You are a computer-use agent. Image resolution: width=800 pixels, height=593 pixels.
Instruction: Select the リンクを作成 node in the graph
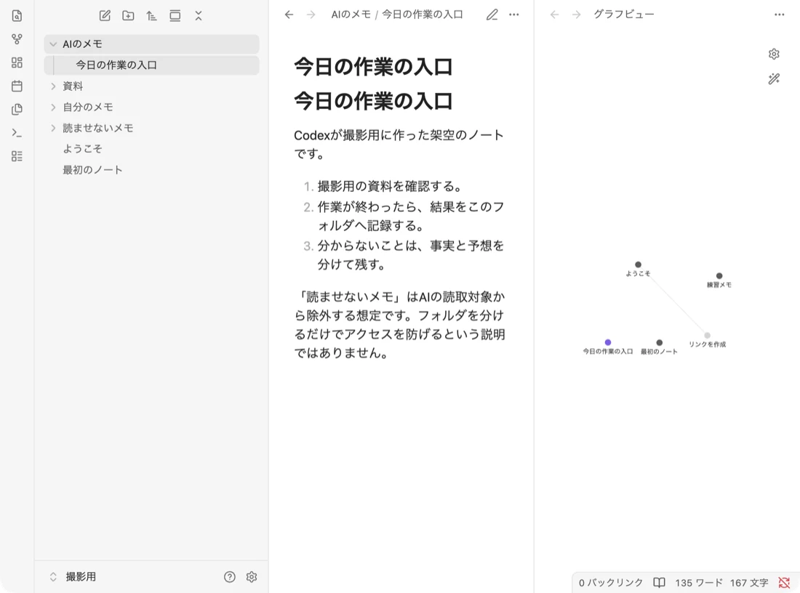[x=707, y=336]
